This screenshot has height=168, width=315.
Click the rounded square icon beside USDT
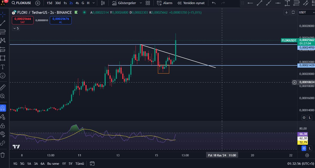pos(293,12)
